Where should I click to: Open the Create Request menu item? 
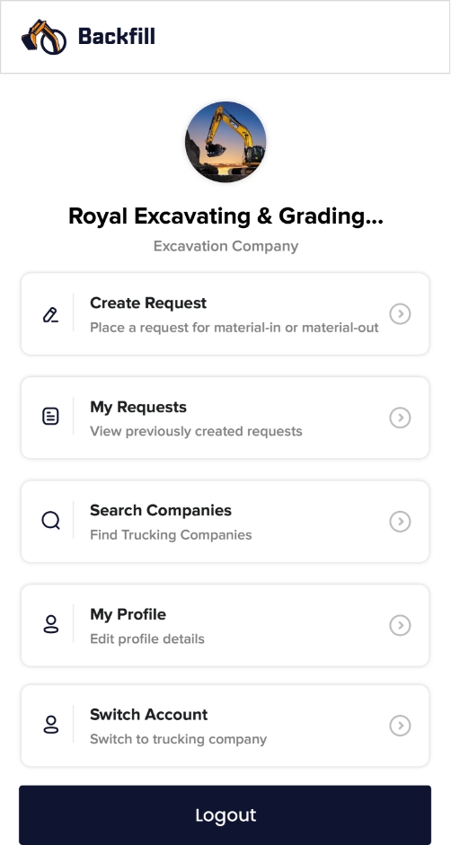225,313
